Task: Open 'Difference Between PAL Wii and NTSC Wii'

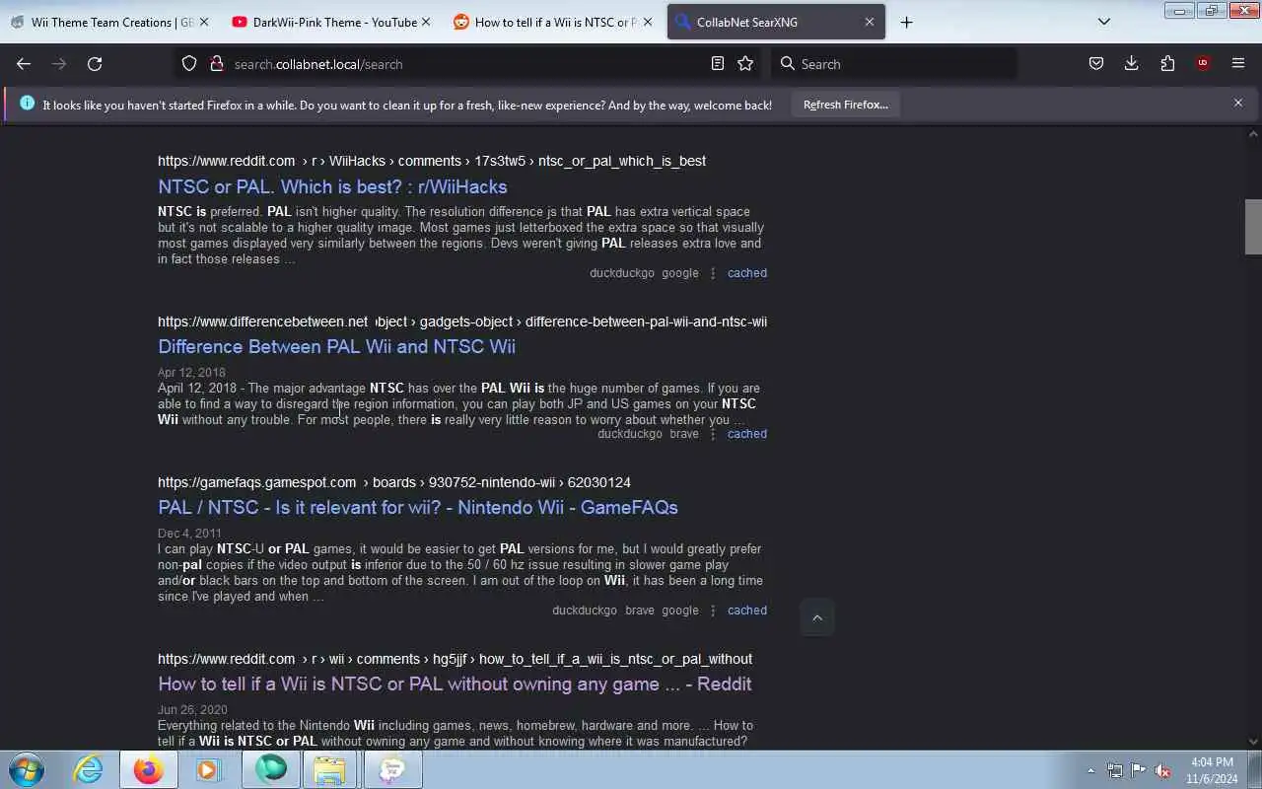Action: tap(336, 346)
